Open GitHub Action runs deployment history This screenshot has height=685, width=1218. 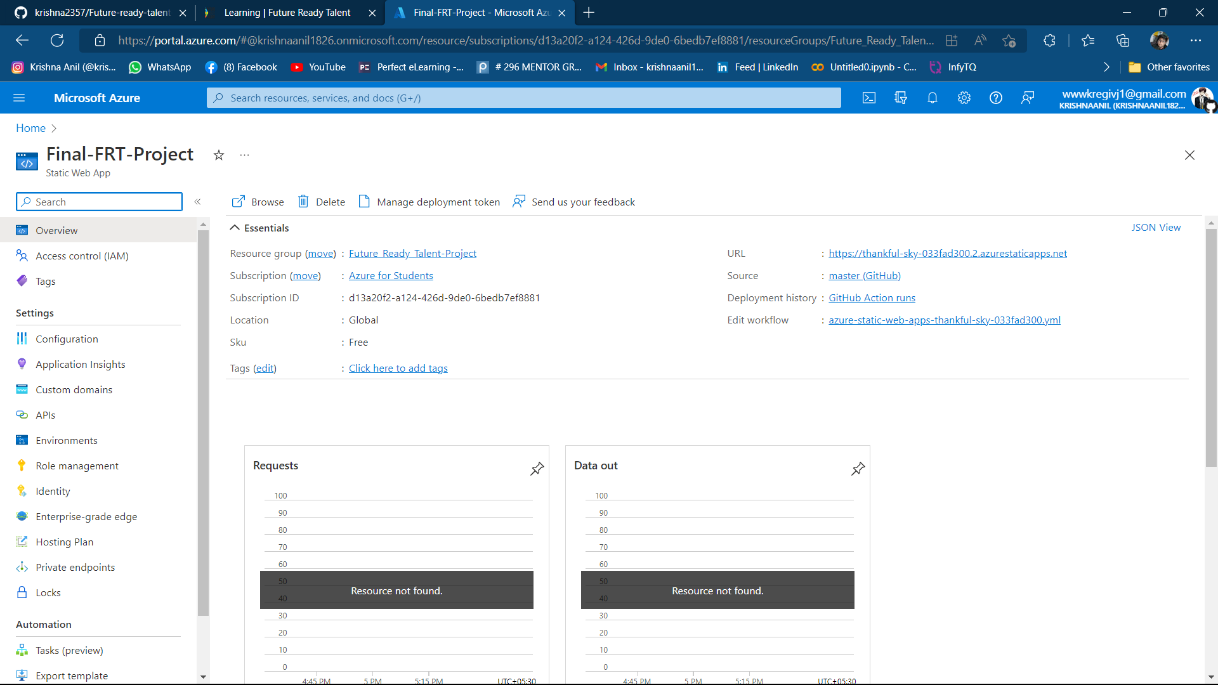tap(872, 297)
